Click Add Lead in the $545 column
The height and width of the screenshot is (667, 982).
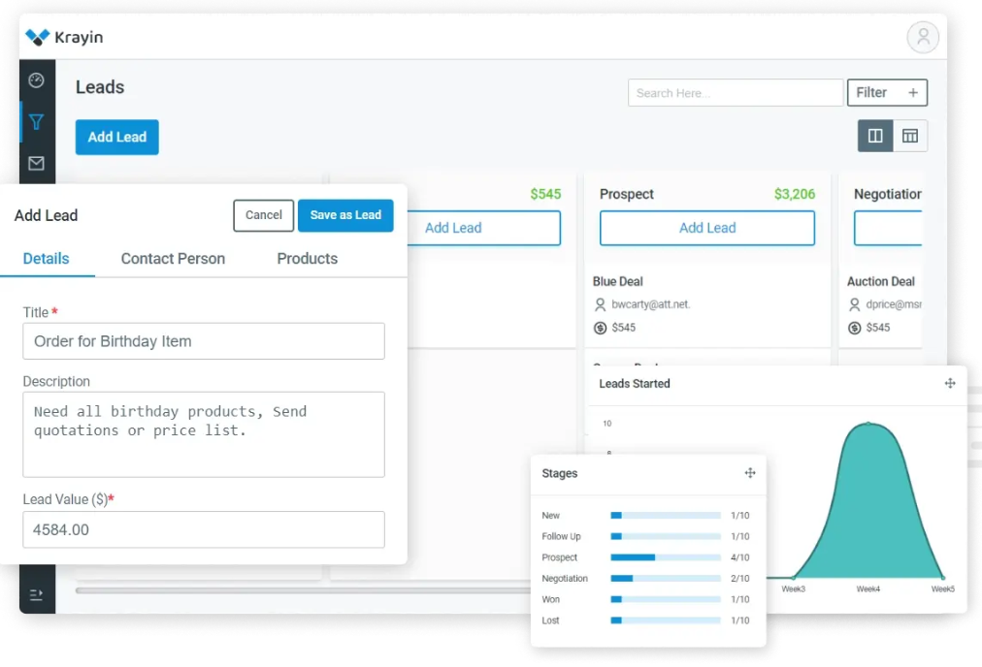483,228
